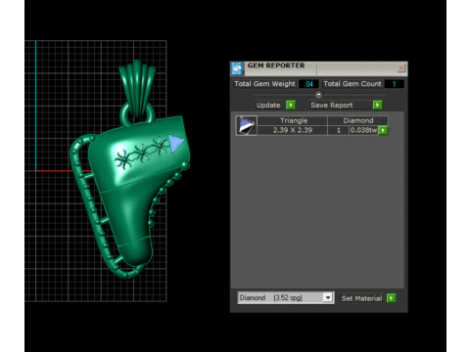Click the Update button label
This screenshot has height=352, width=470.
268,105
